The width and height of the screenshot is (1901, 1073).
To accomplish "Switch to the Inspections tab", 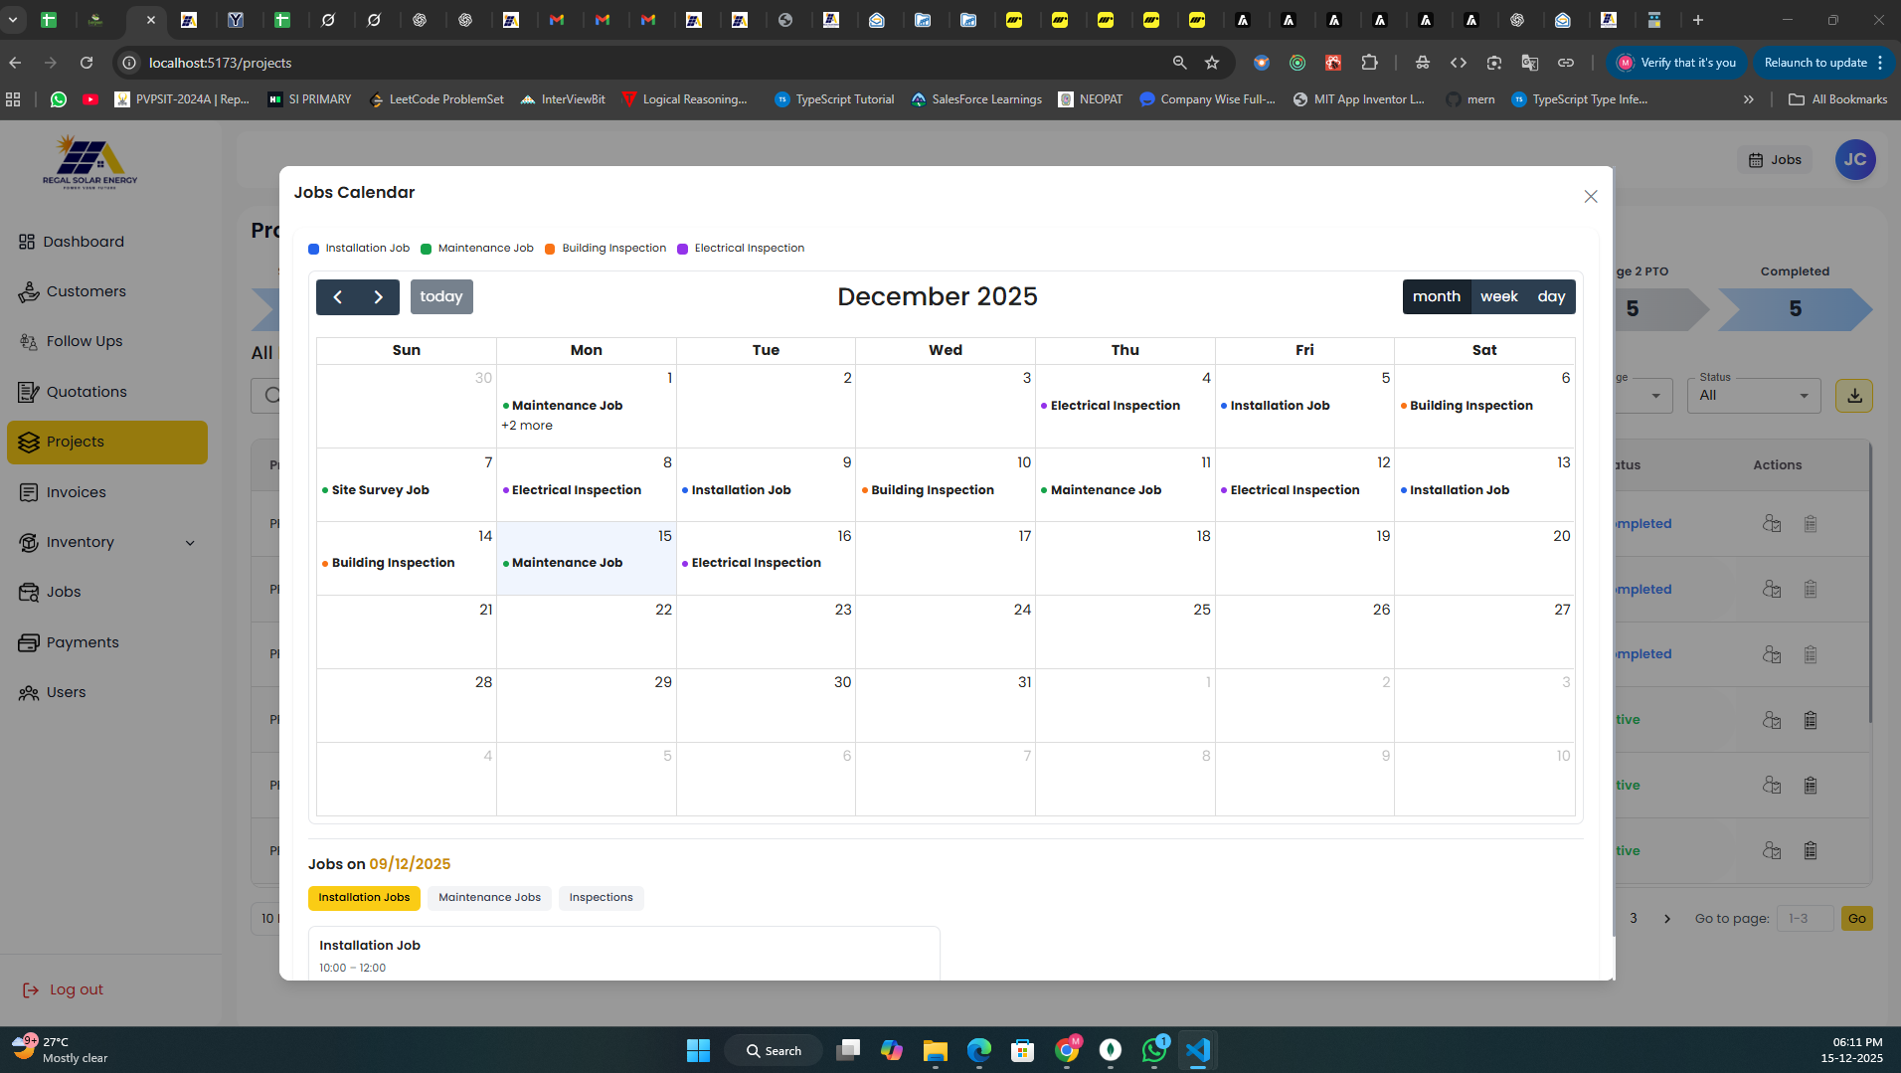I will coord(601,898).
